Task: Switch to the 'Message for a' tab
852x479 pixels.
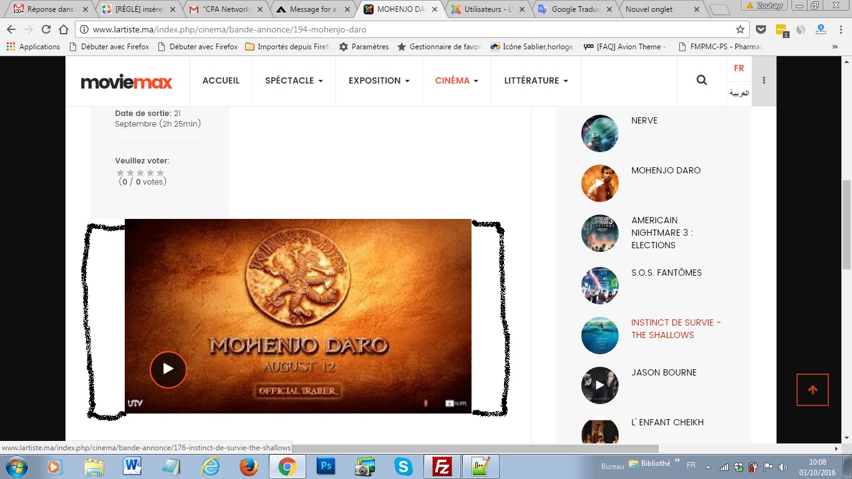Action: [x=314, y=9]
